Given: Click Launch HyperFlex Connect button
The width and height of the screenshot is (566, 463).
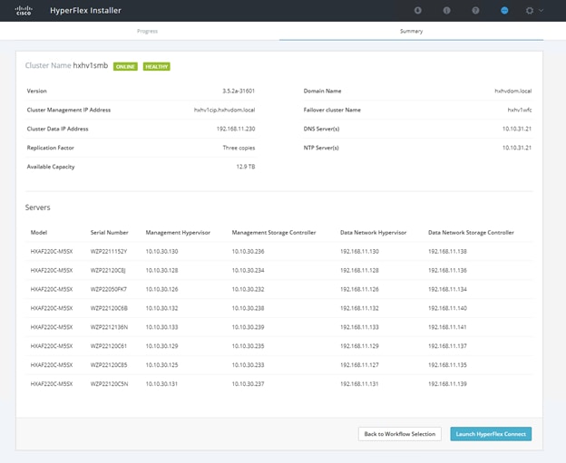Looking at the screenshot, I should (491, 434).
